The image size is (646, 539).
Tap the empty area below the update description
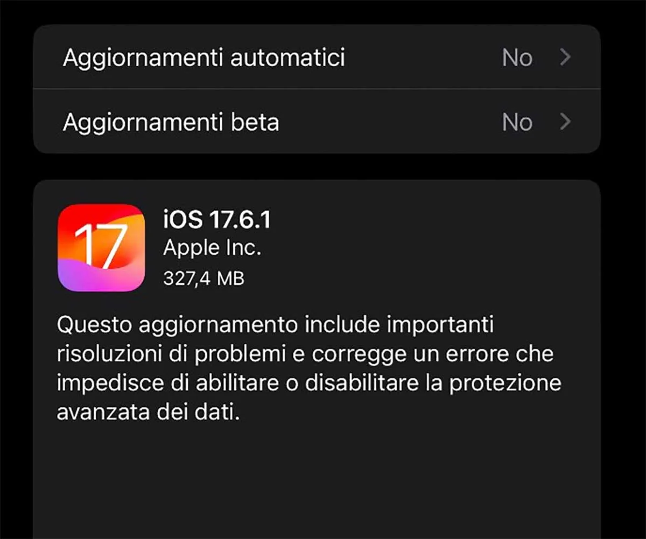(317, 482)
